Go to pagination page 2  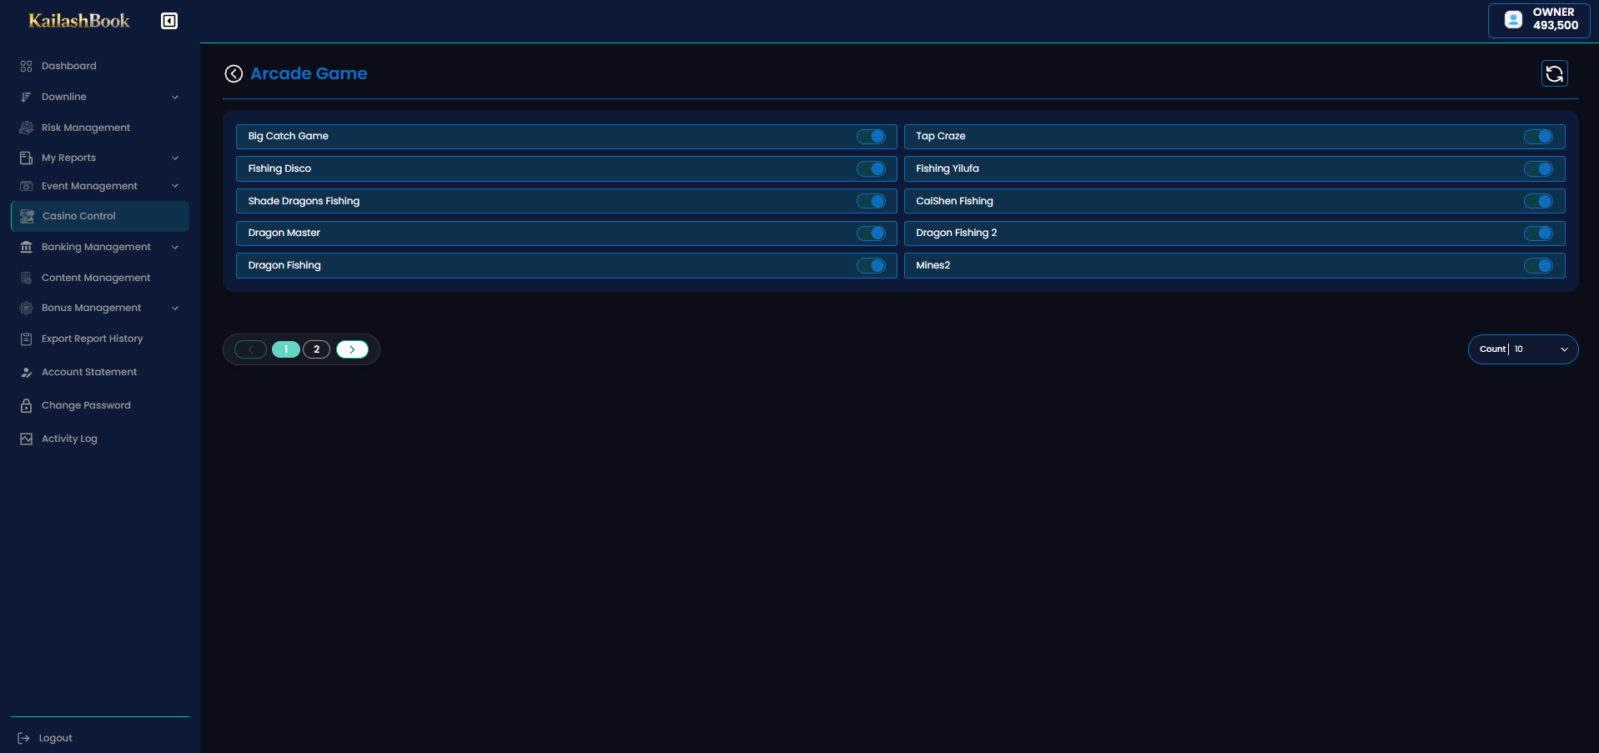click(317, 349)
